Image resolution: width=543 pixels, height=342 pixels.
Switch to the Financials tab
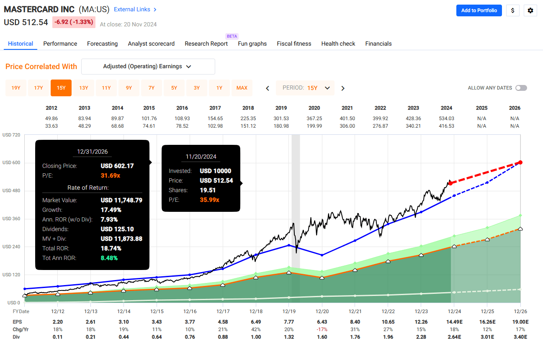coord(378,44)
